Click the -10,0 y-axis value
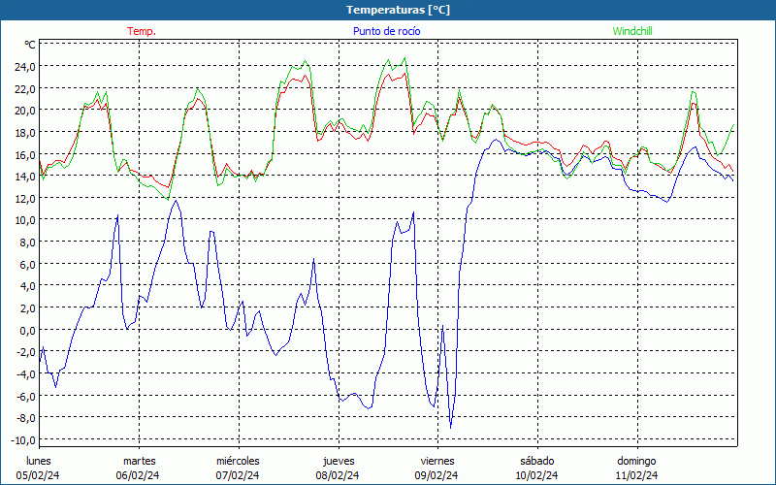The image size is (776, 485). click(23, 439)
